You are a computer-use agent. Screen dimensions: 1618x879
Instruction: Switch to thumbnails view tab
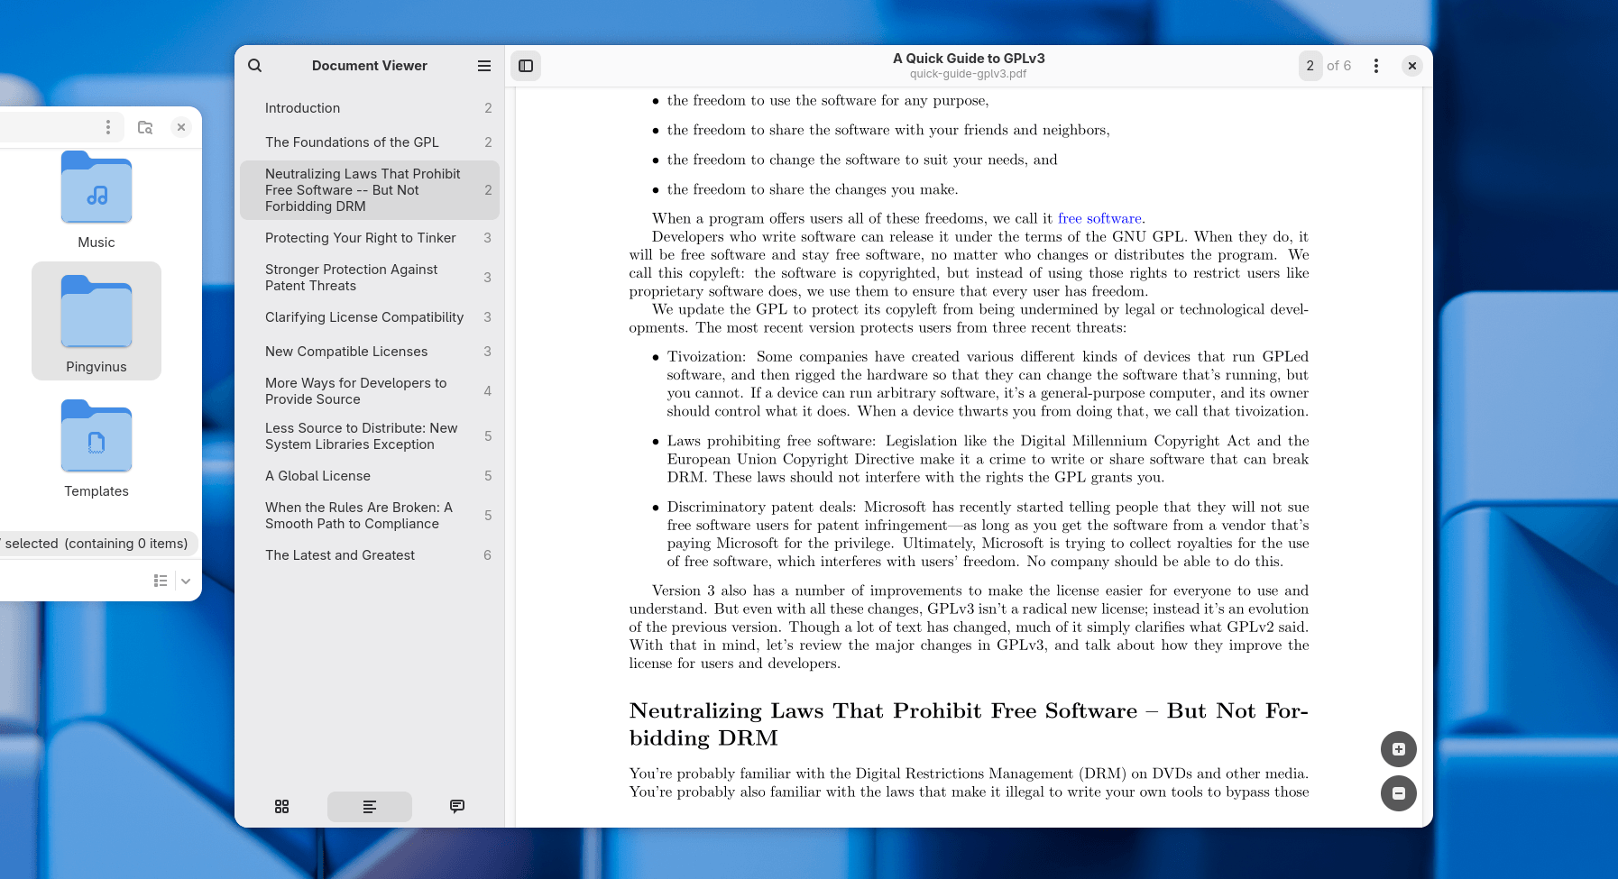(x=282, y=807)
